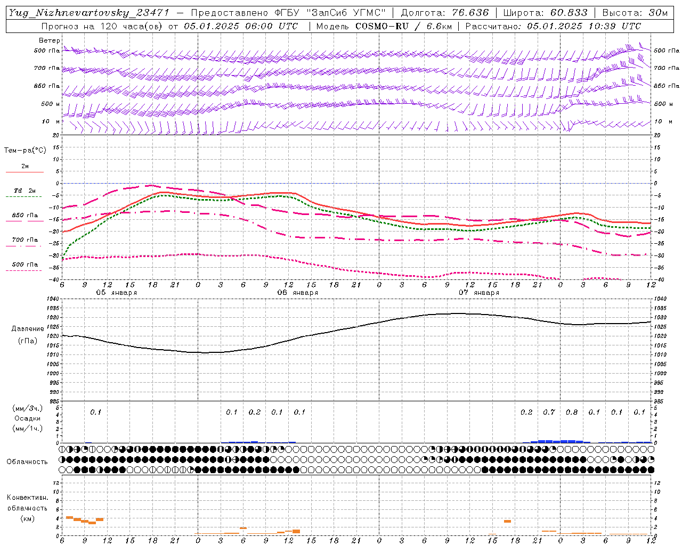Click the 0.7 precipitation value
This screenshot has height=545, width=682.
tap(549, 412)
